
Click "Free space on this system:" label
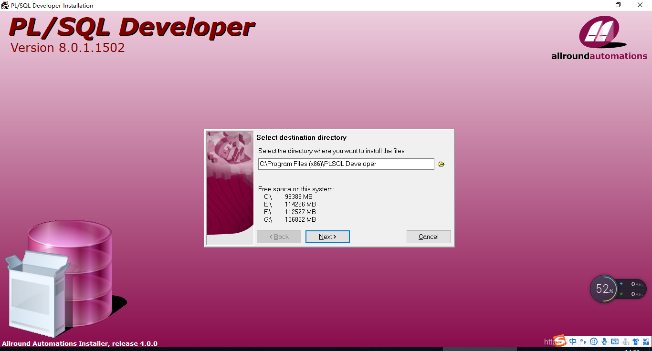(x=296, y=189)
